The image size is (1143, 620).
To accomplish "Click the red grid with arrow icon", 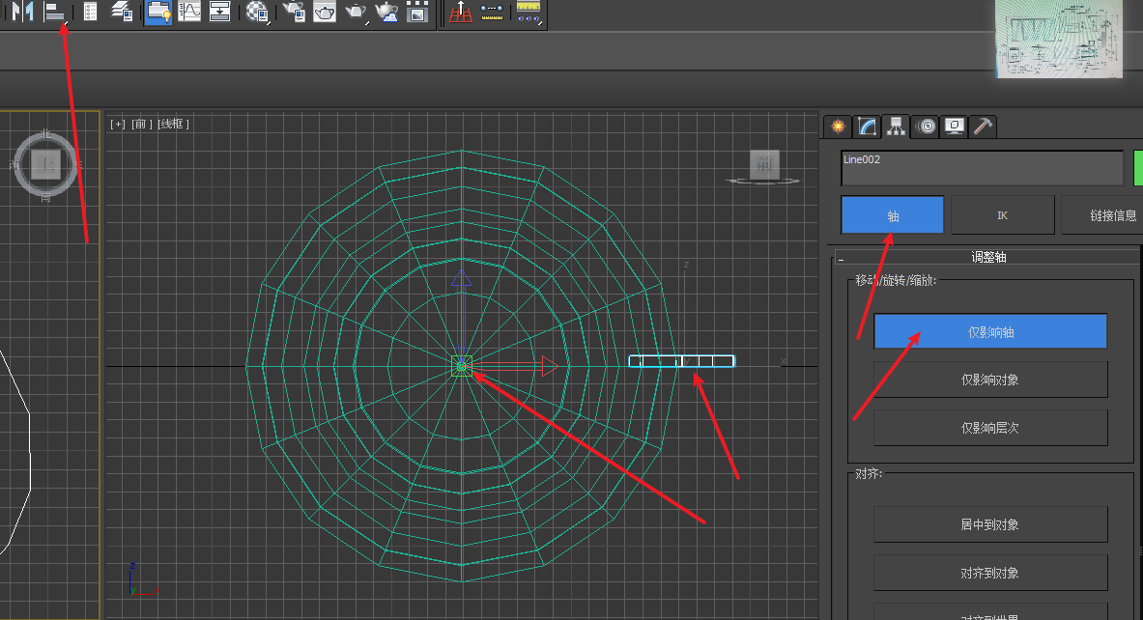I will tap(461, 12).
